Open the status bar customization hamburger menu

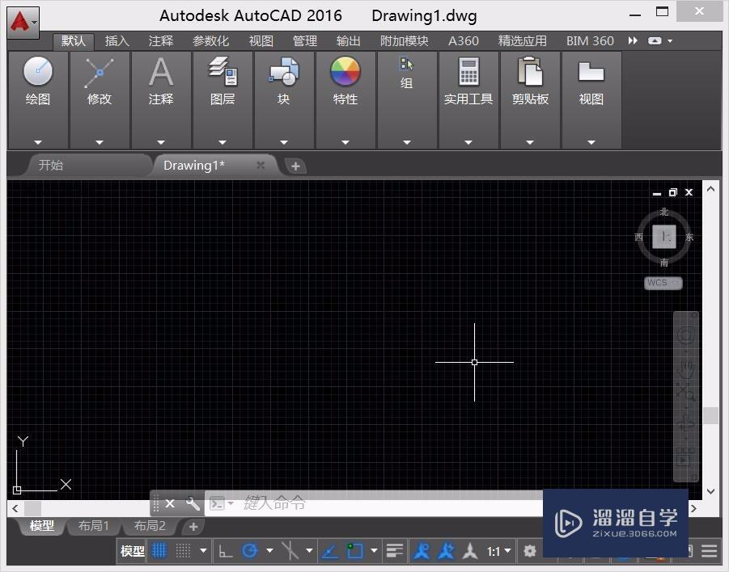click(710, 551)
